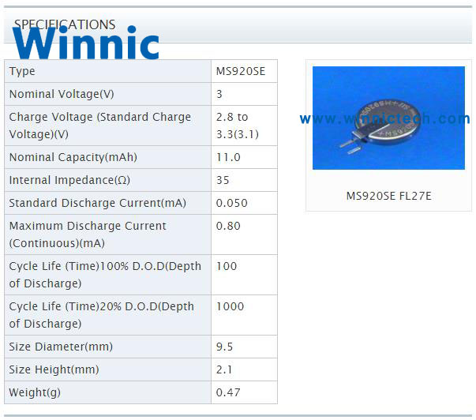Image resolution: width=476 pixels, height=420 pixels.
Task: Click the Type label cell
Action: [x=108, y=71]
